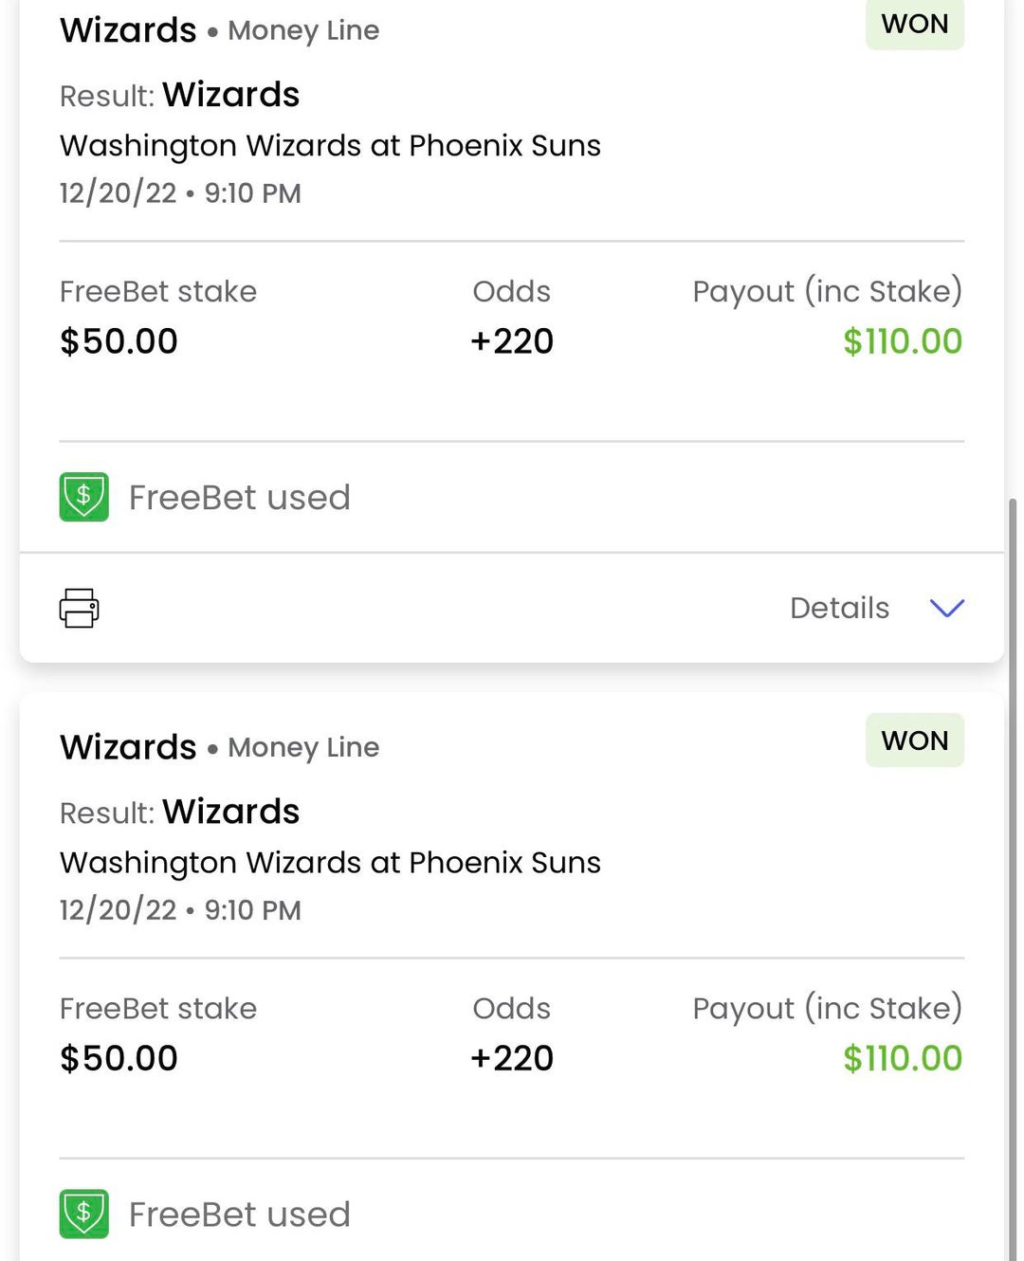The image size is (1024, 1261).
Task: Click the 'FreeBet used' label in first bet
Action: [x=239, y=498]
